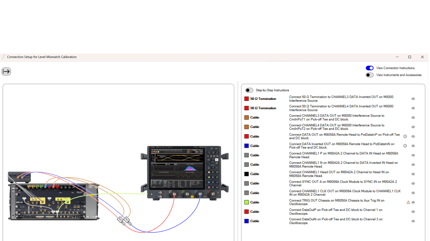Screen dimensions: 430x241
Task: Turn on Step-by-Step Instructions
Action: tap(249, 90)
